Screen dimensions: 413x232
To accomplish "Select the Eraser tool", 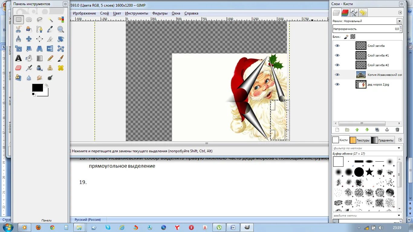I will 18,68.
